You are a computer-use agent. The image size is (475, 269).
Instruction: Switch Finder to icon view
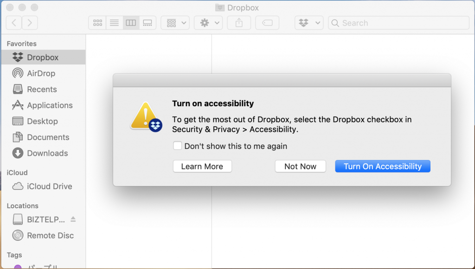(x=97, y=23)
